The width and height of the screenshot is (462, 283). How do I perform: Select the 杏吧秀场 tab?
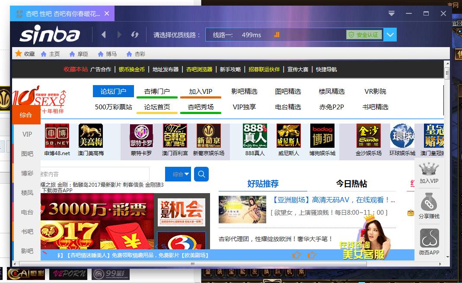point(201,107)
